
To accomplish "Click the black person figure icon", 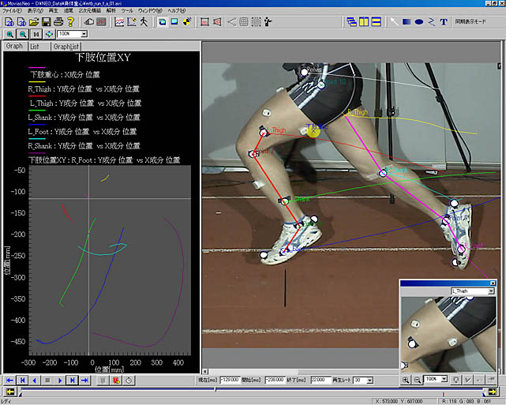I will (x=268, y=22).
